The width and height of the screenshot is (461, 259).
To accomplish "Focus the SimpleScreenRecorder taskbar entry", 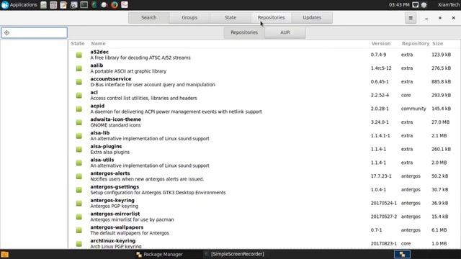I will coord(234,254).
